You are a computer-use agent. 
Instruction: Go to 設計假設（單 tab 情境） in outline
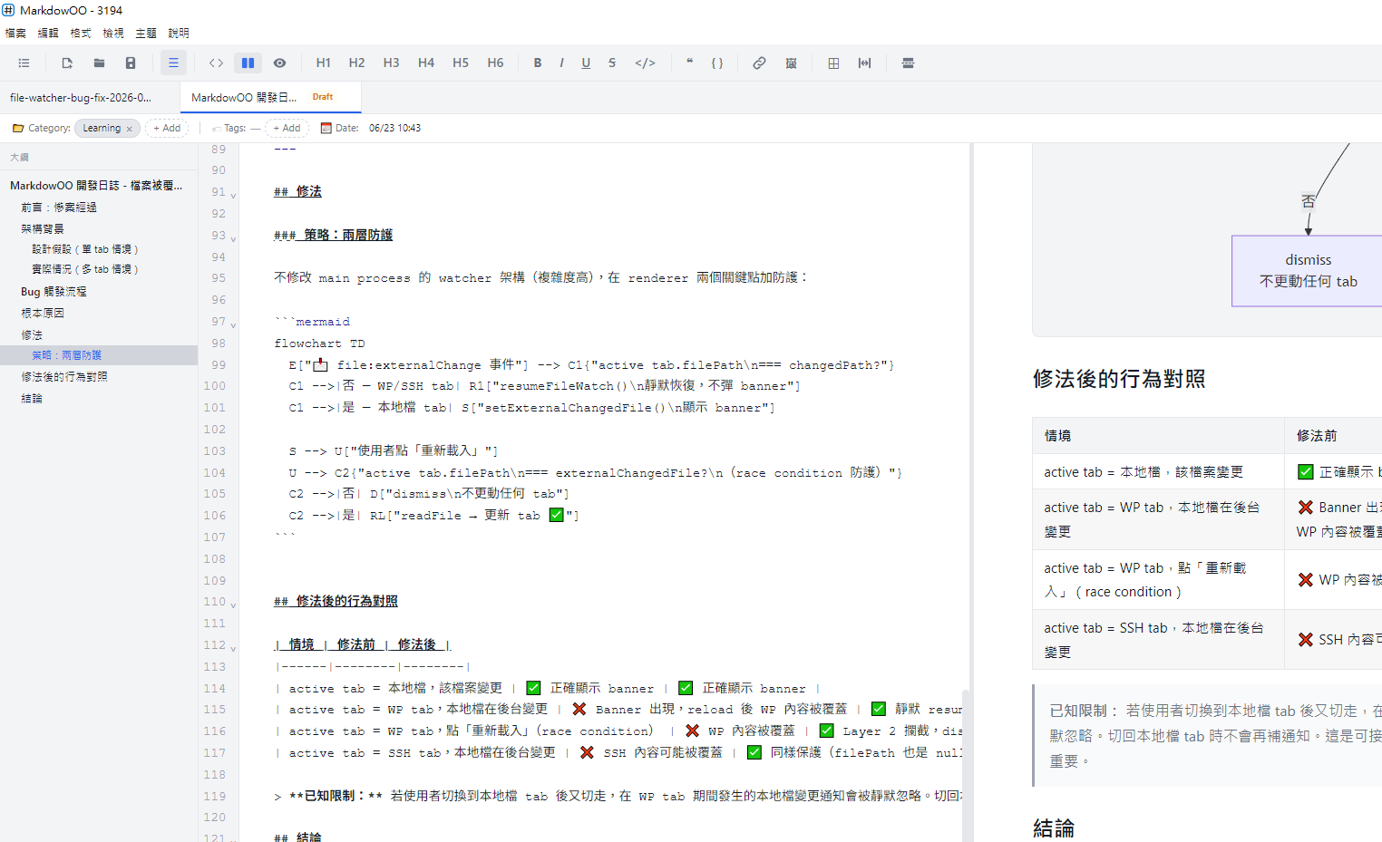pos(85,249)
